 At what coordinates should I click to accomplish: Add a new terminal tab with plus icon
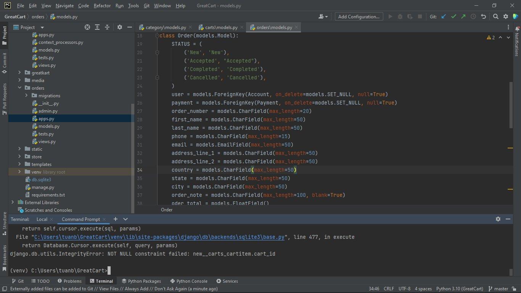115,219
